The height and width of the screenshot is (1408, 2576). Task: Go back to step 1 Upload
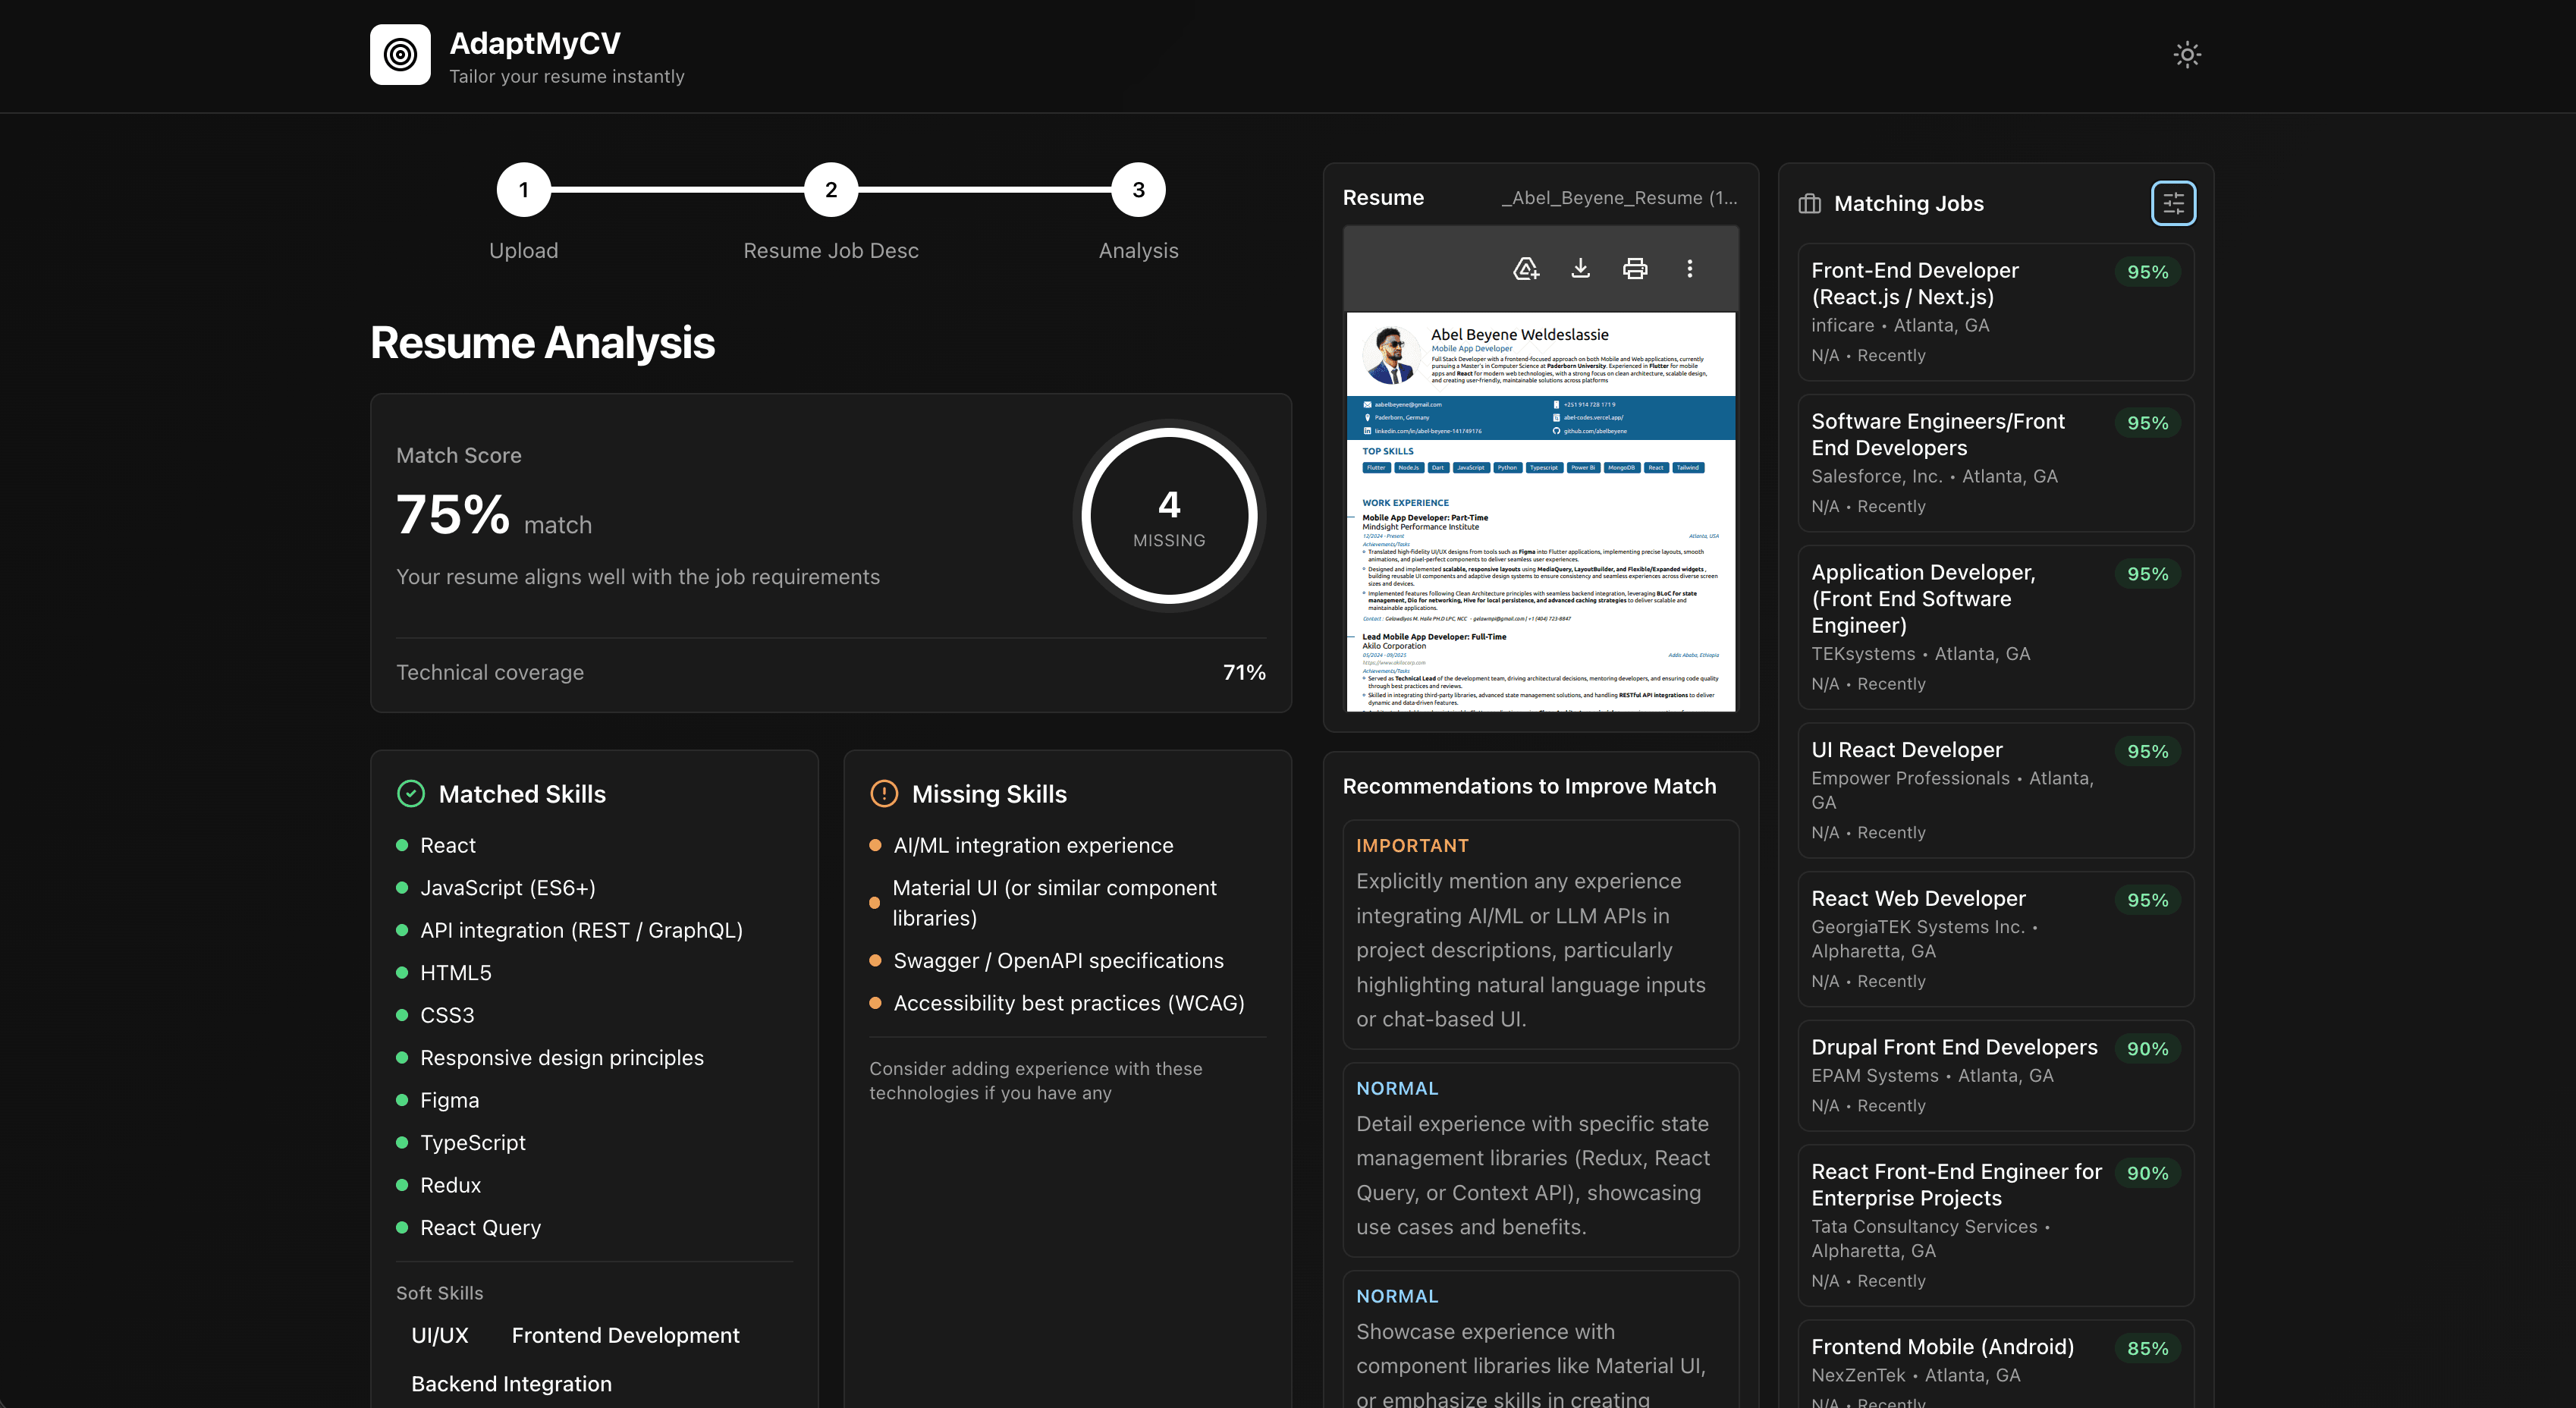pyautogui.click(x=523, y=189)
